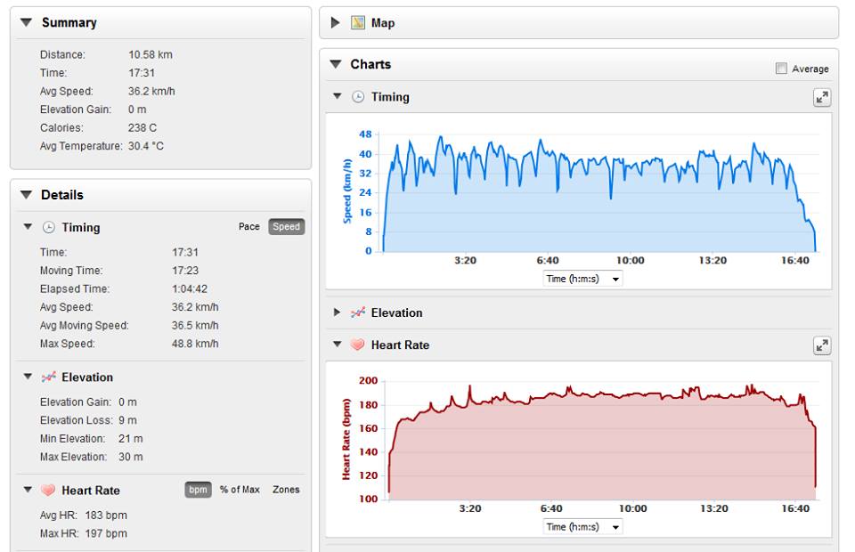Viewport: 855px width, 552px height.
Task: Switch timing display to Pace
Action: pos(249,227)
